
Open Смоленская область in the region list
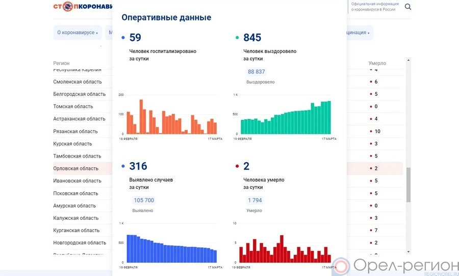point(78,82)
